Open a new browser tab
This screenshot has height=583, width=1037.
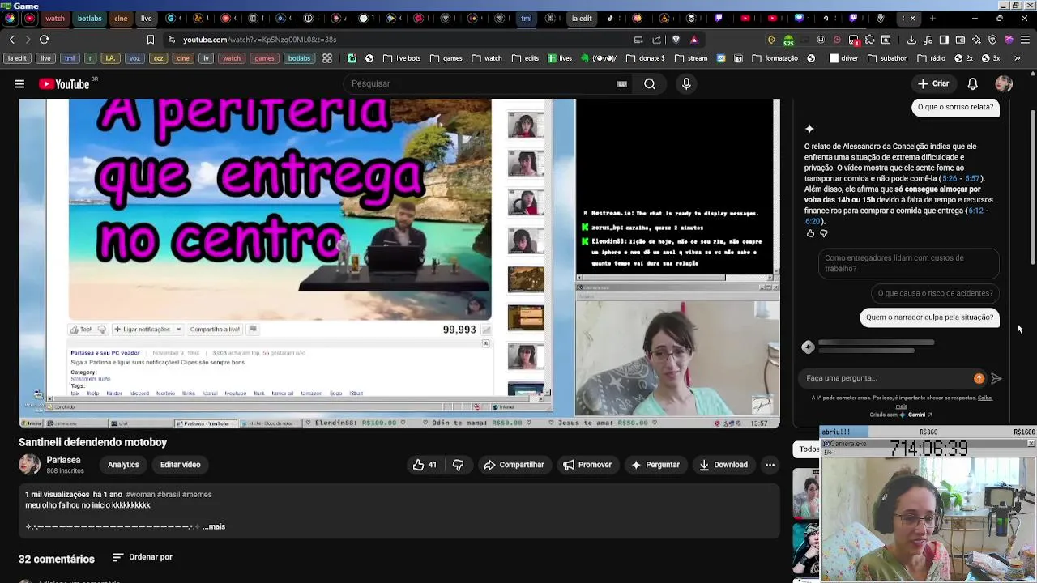932,18
